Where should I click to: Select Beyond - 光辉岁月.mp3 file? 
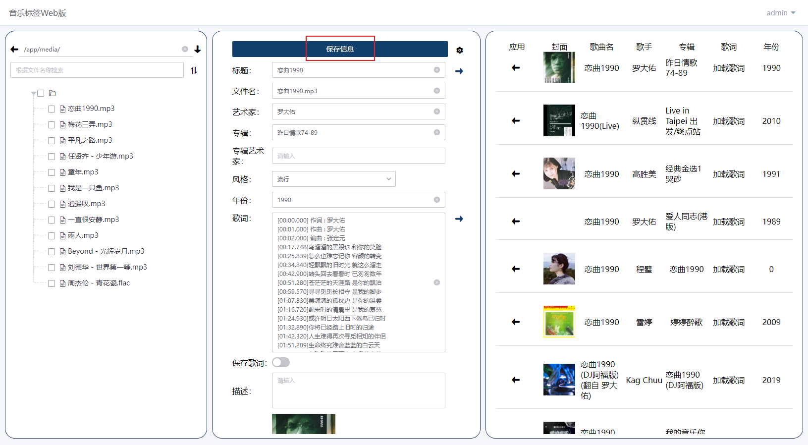[x=106, y=251]
